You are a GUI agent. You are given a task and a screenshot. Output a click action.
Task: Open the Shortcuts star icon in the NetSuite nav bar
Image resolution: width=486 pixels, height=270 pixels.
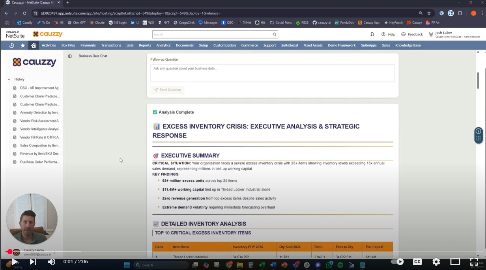23,45
